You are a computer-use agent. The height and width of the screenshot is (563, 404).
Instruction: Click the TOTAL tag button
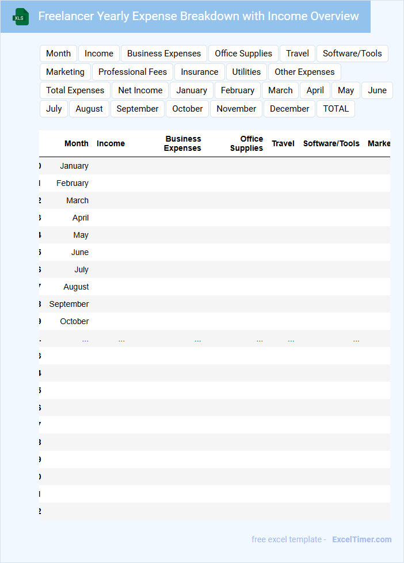[336, 108]
